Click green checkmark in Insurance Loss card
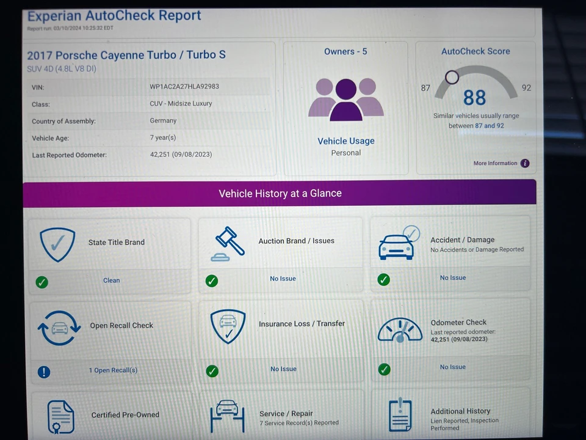The width and height of the screenshot is (586, 440). 212,371
